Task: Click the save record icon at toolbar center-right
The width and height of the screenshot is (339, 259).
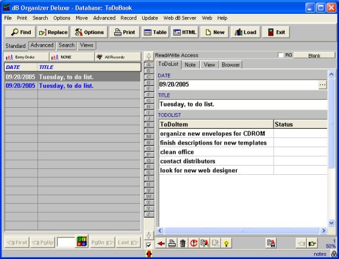Action: (x=271, y=243)
